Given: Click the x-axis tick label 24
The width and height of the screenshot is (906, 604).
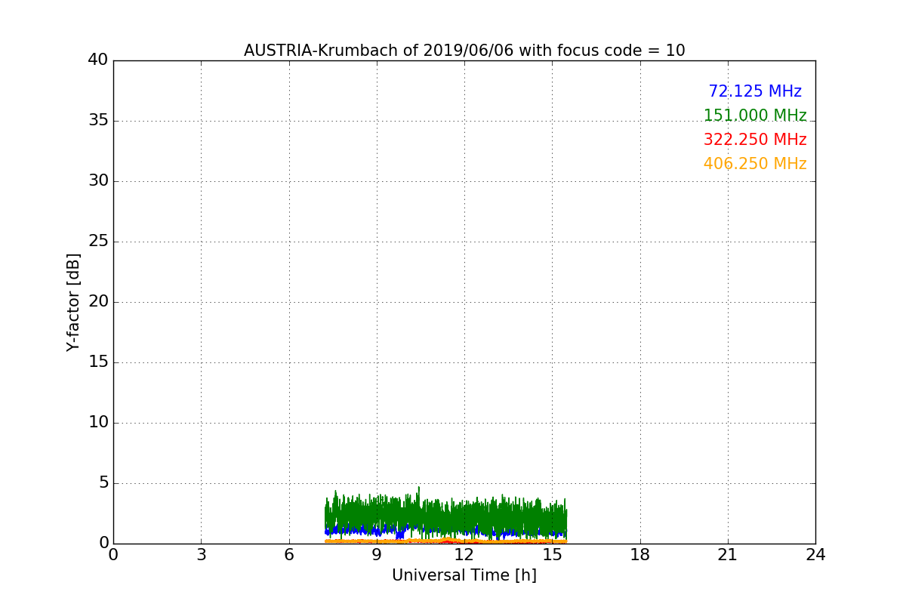Looking at the screenshot, I should [815, 555].
